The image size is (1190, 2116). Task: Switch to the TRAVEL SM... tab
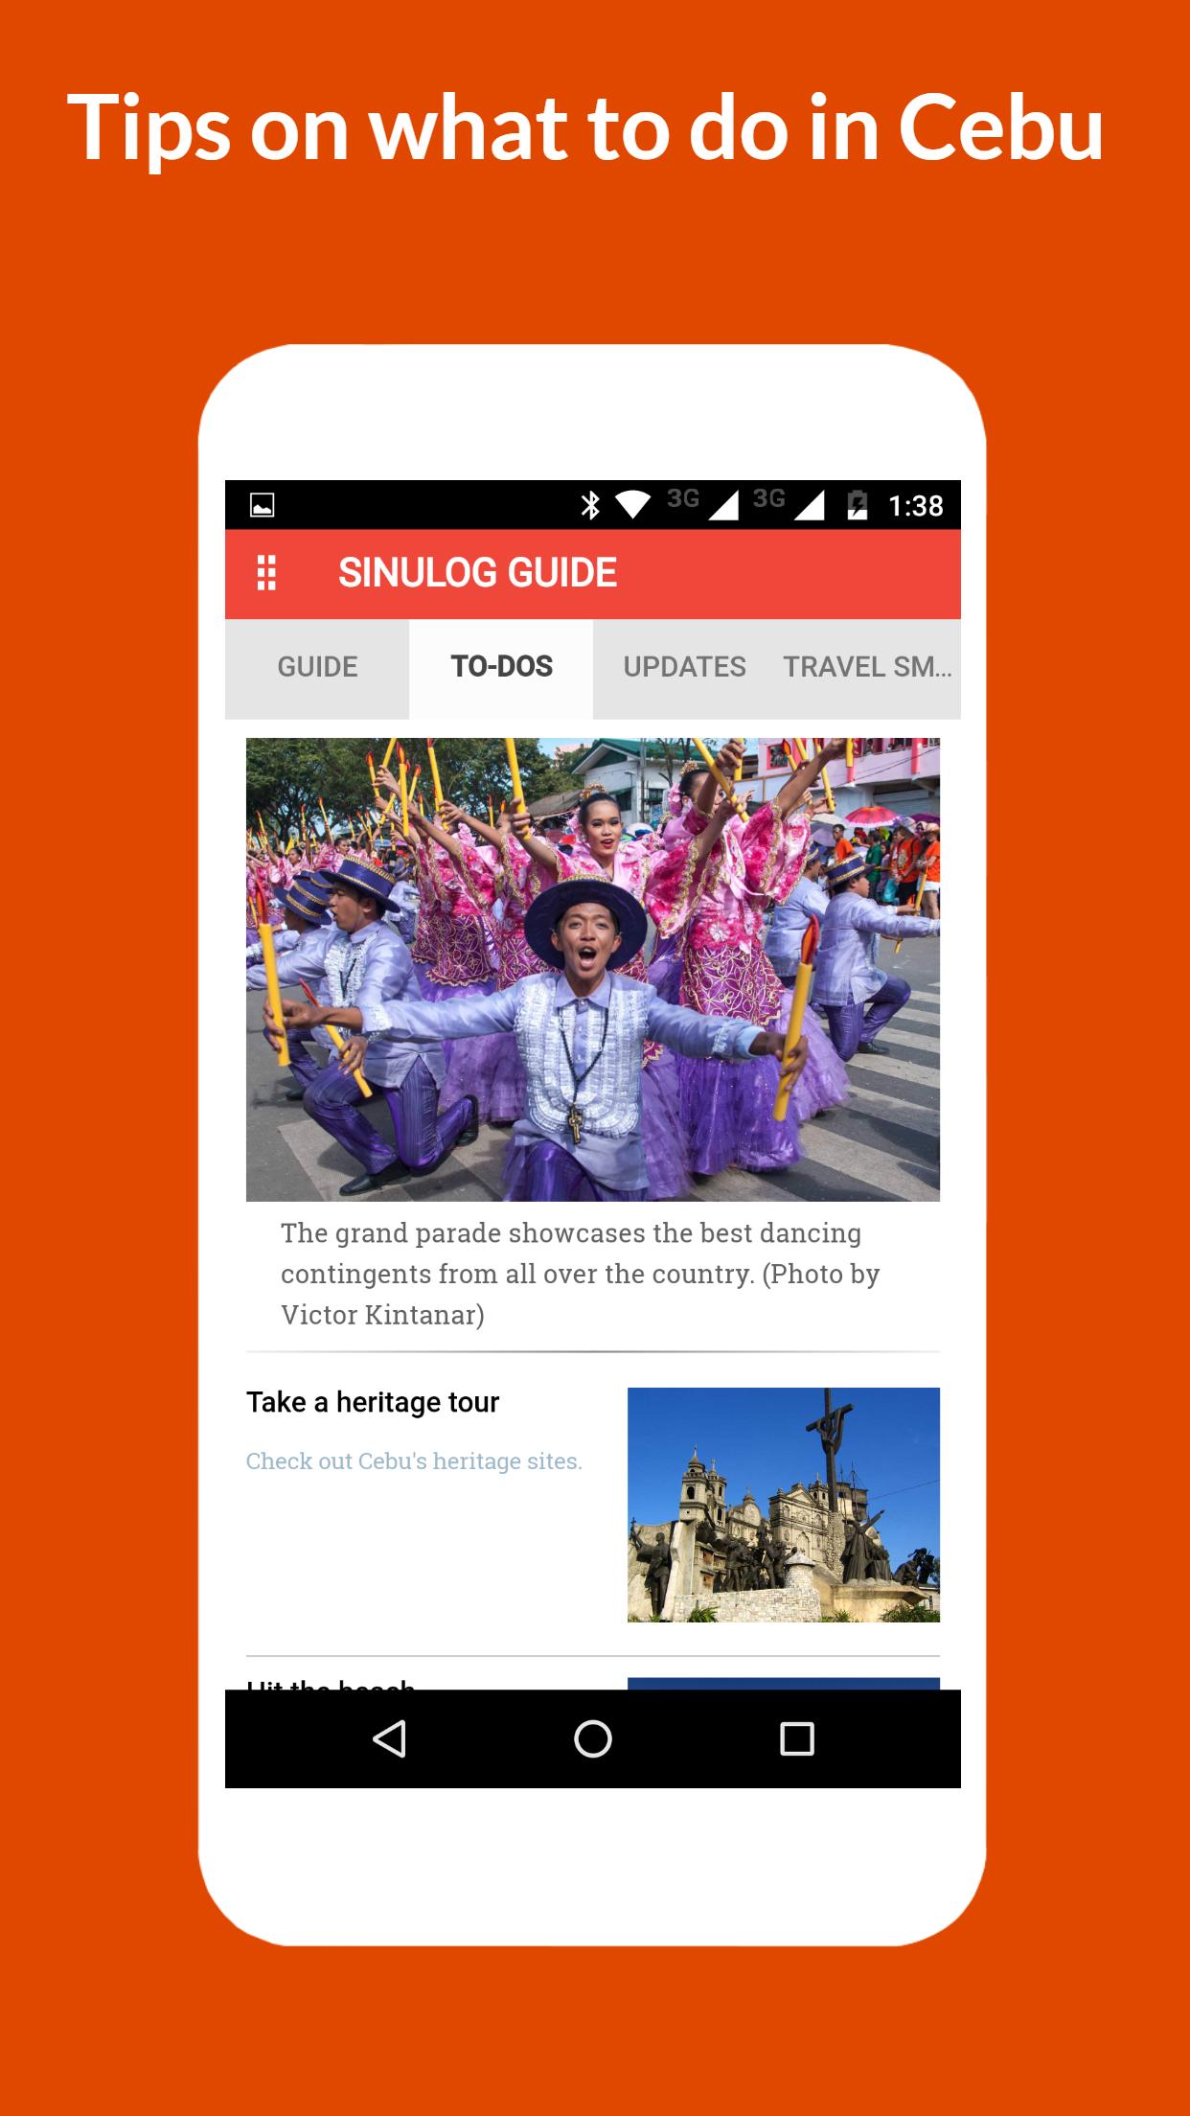click(x=867, y=668)
